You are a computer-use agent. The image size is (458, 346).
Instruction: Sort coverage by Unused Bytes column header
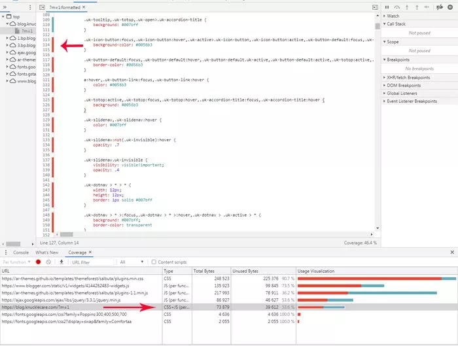[263, 271]
